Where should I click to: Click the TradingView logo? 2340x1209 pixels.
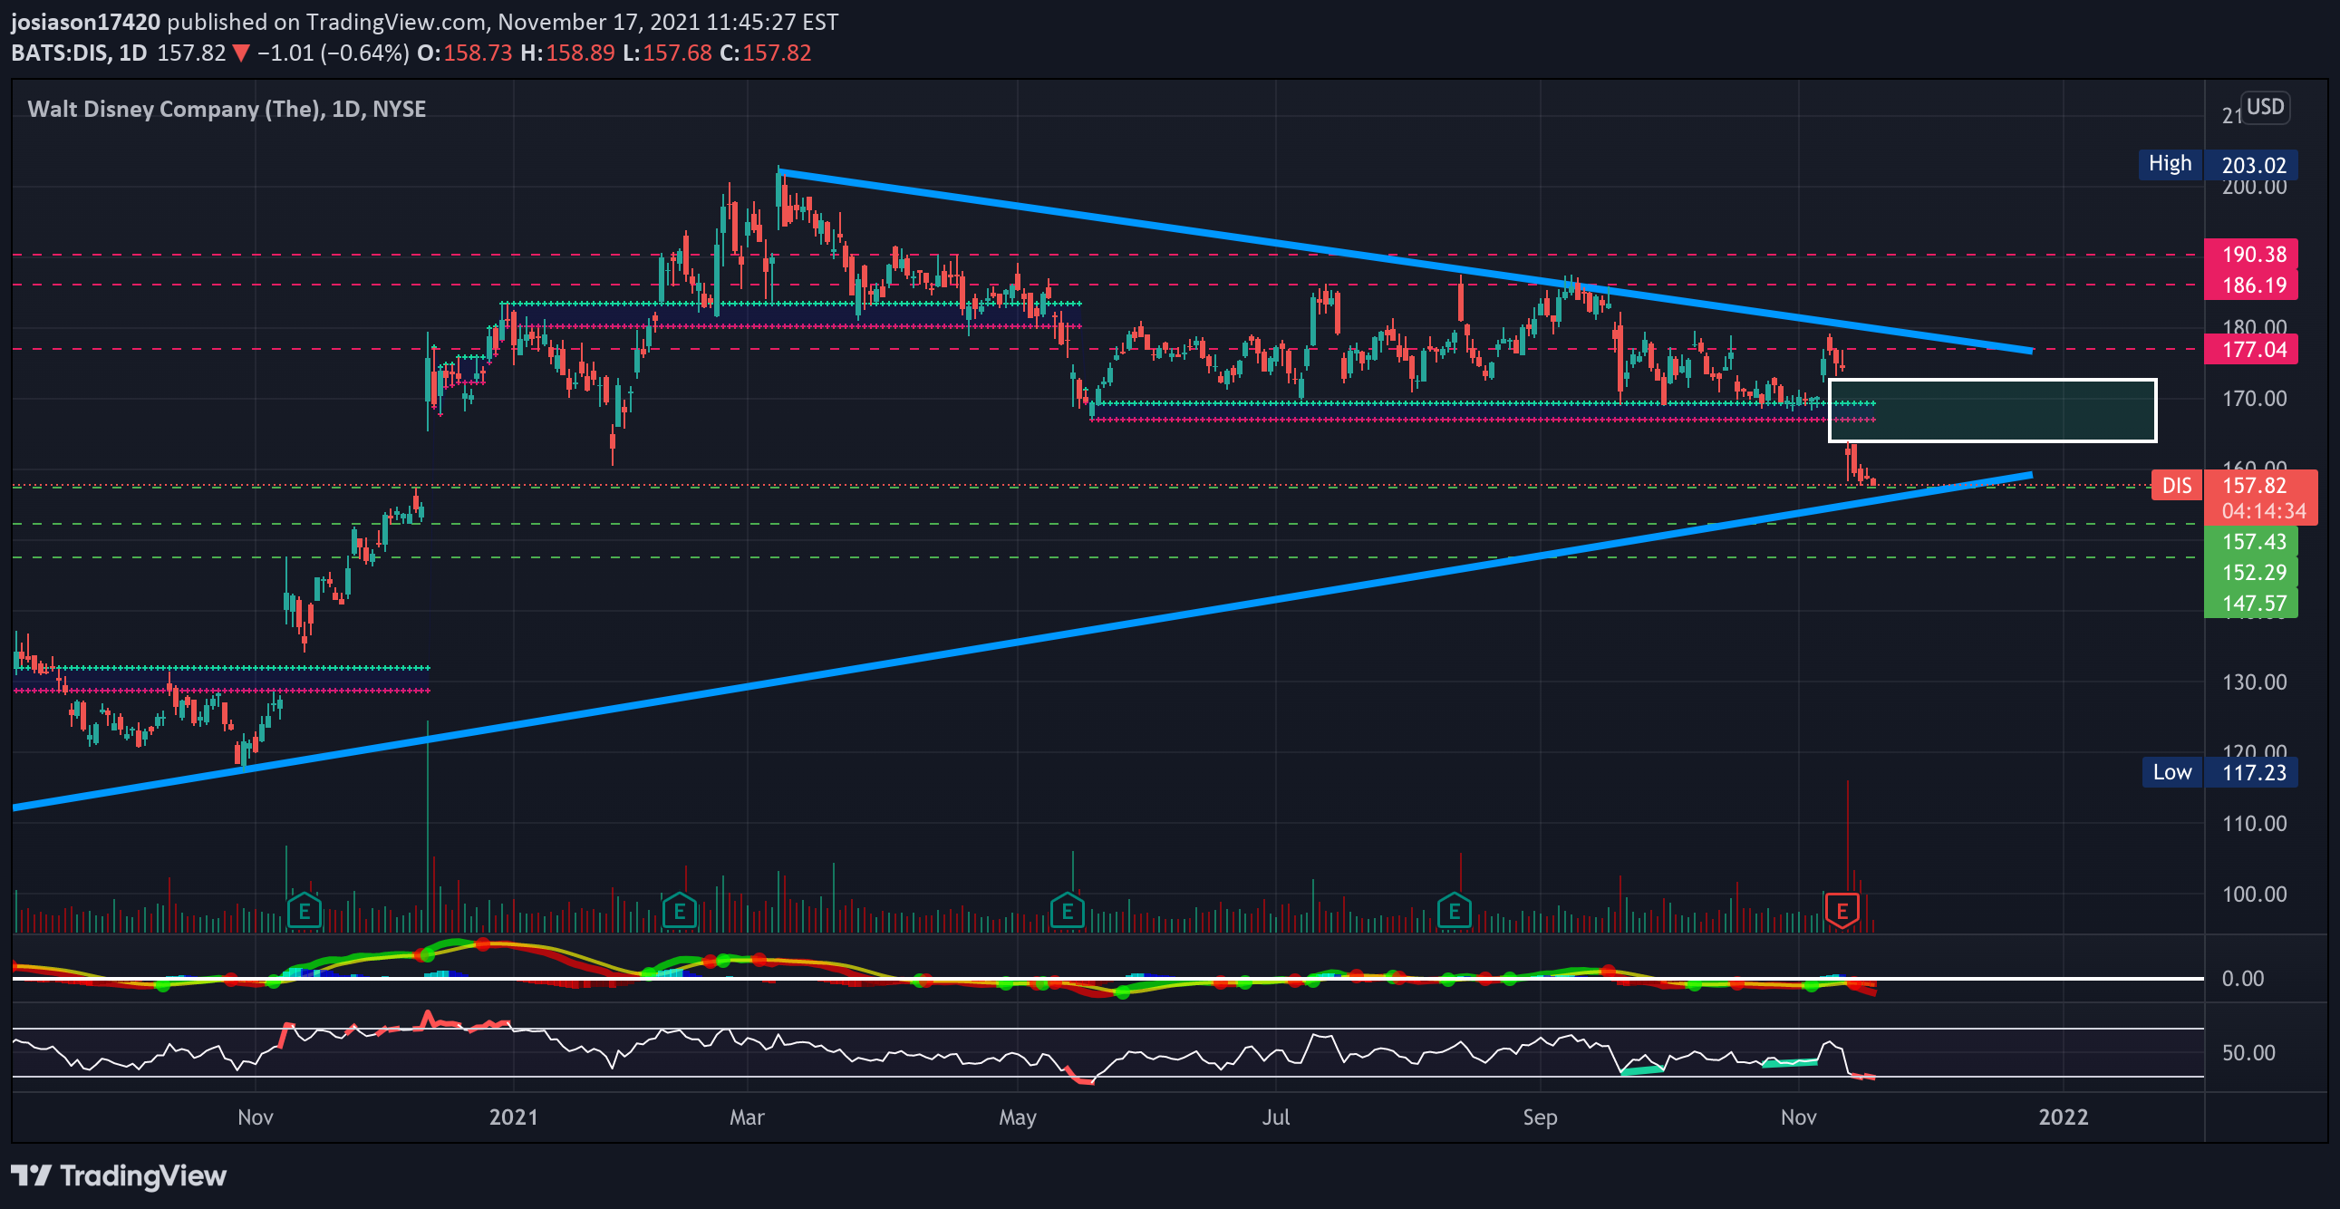(x=119, y=1175)
